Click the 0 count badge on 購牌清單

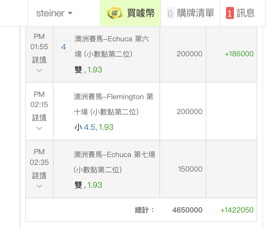170,13
